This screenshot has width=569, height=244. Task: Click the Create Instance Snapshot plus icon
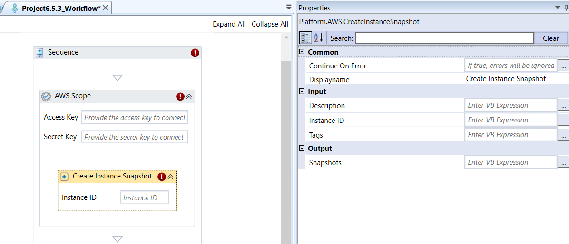click(x=64, y=177)
